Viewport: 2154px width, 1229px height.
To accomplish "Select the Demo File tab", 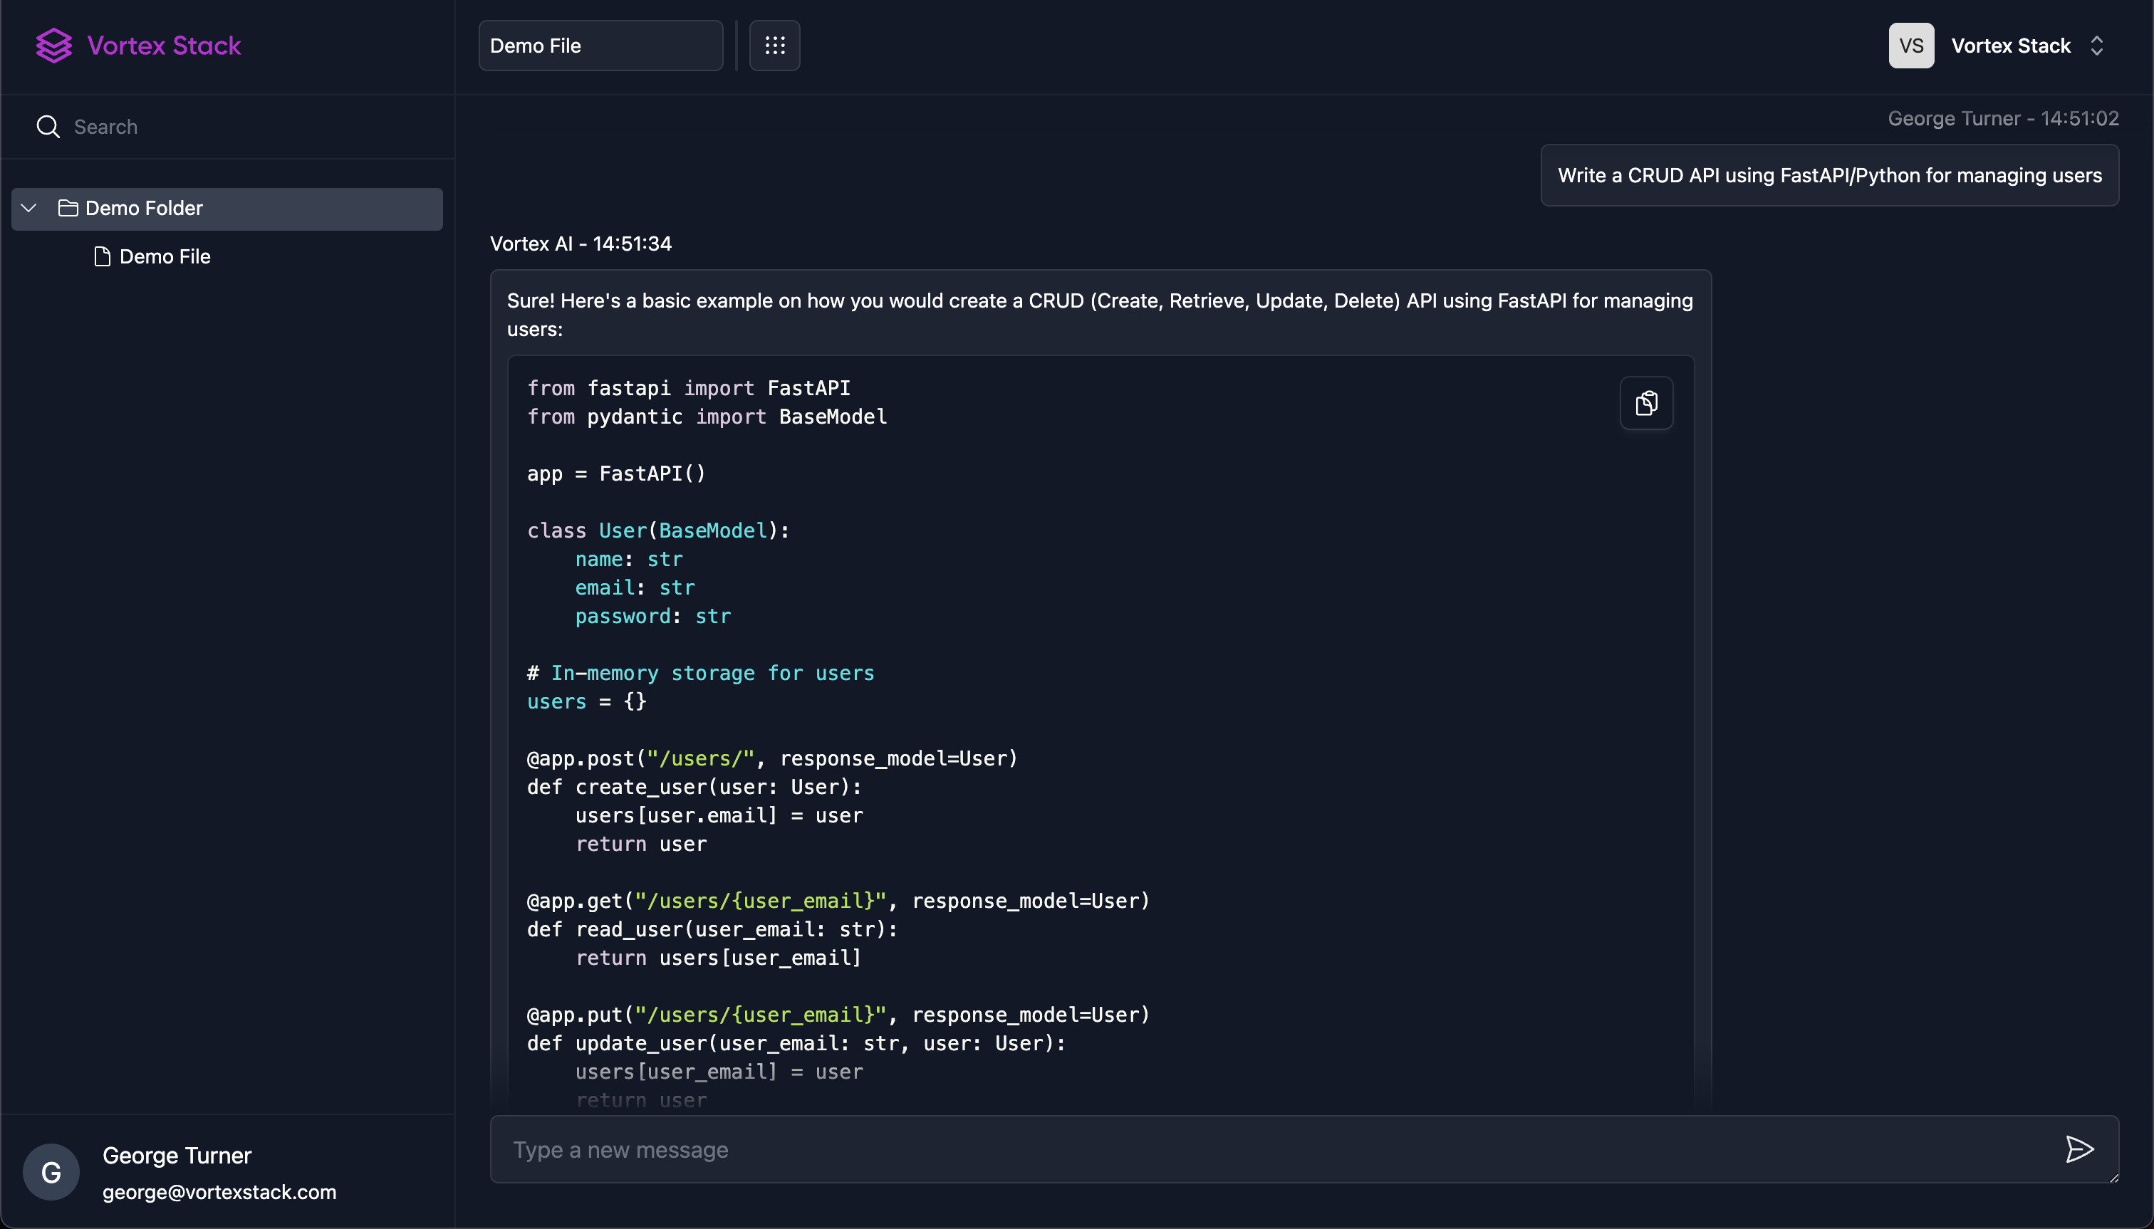I will coord(599,44).
